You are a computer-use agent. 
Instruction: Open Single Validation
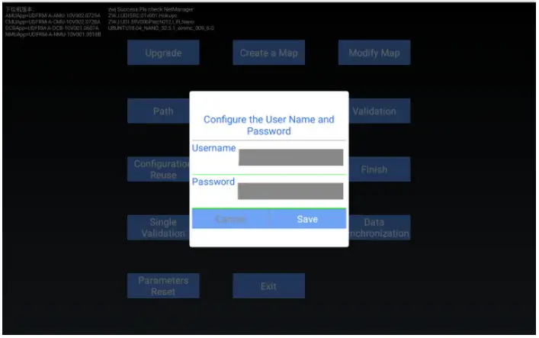click(159, 227)
